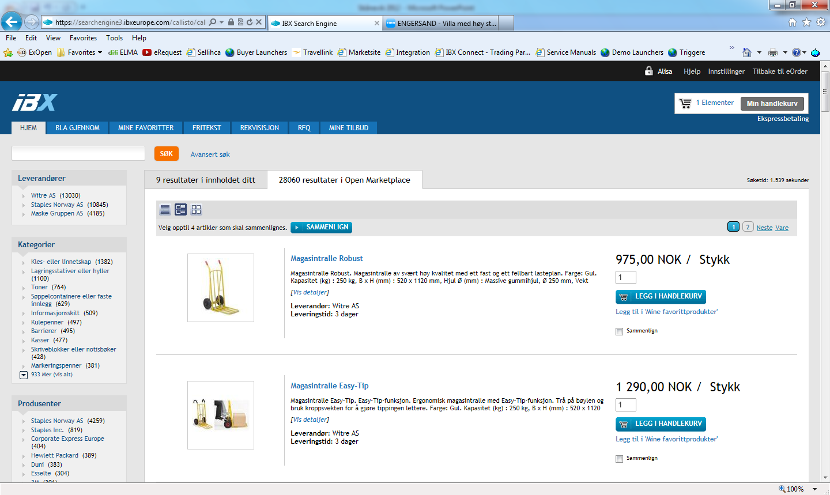Click the help question mark icon
830x495 pixels.
[x=796, y=52]
